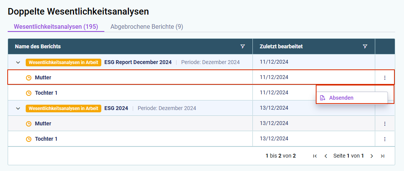Click clock status icon of Tochter 1 dated 13/12/2024
Image resolution: width=404 pixels, height=171 pixels.
[x=29, y=139]
